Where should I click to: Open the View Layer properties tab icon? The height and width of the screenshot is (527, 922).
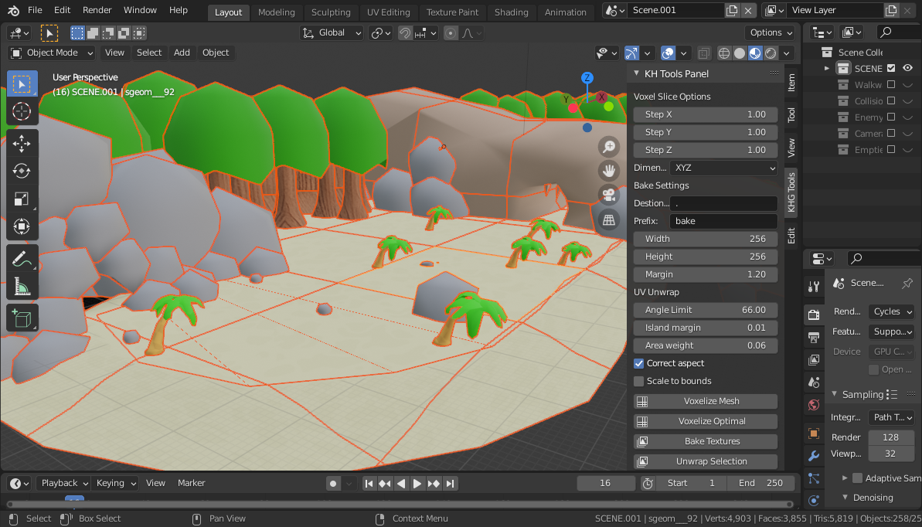pos(814,359)
